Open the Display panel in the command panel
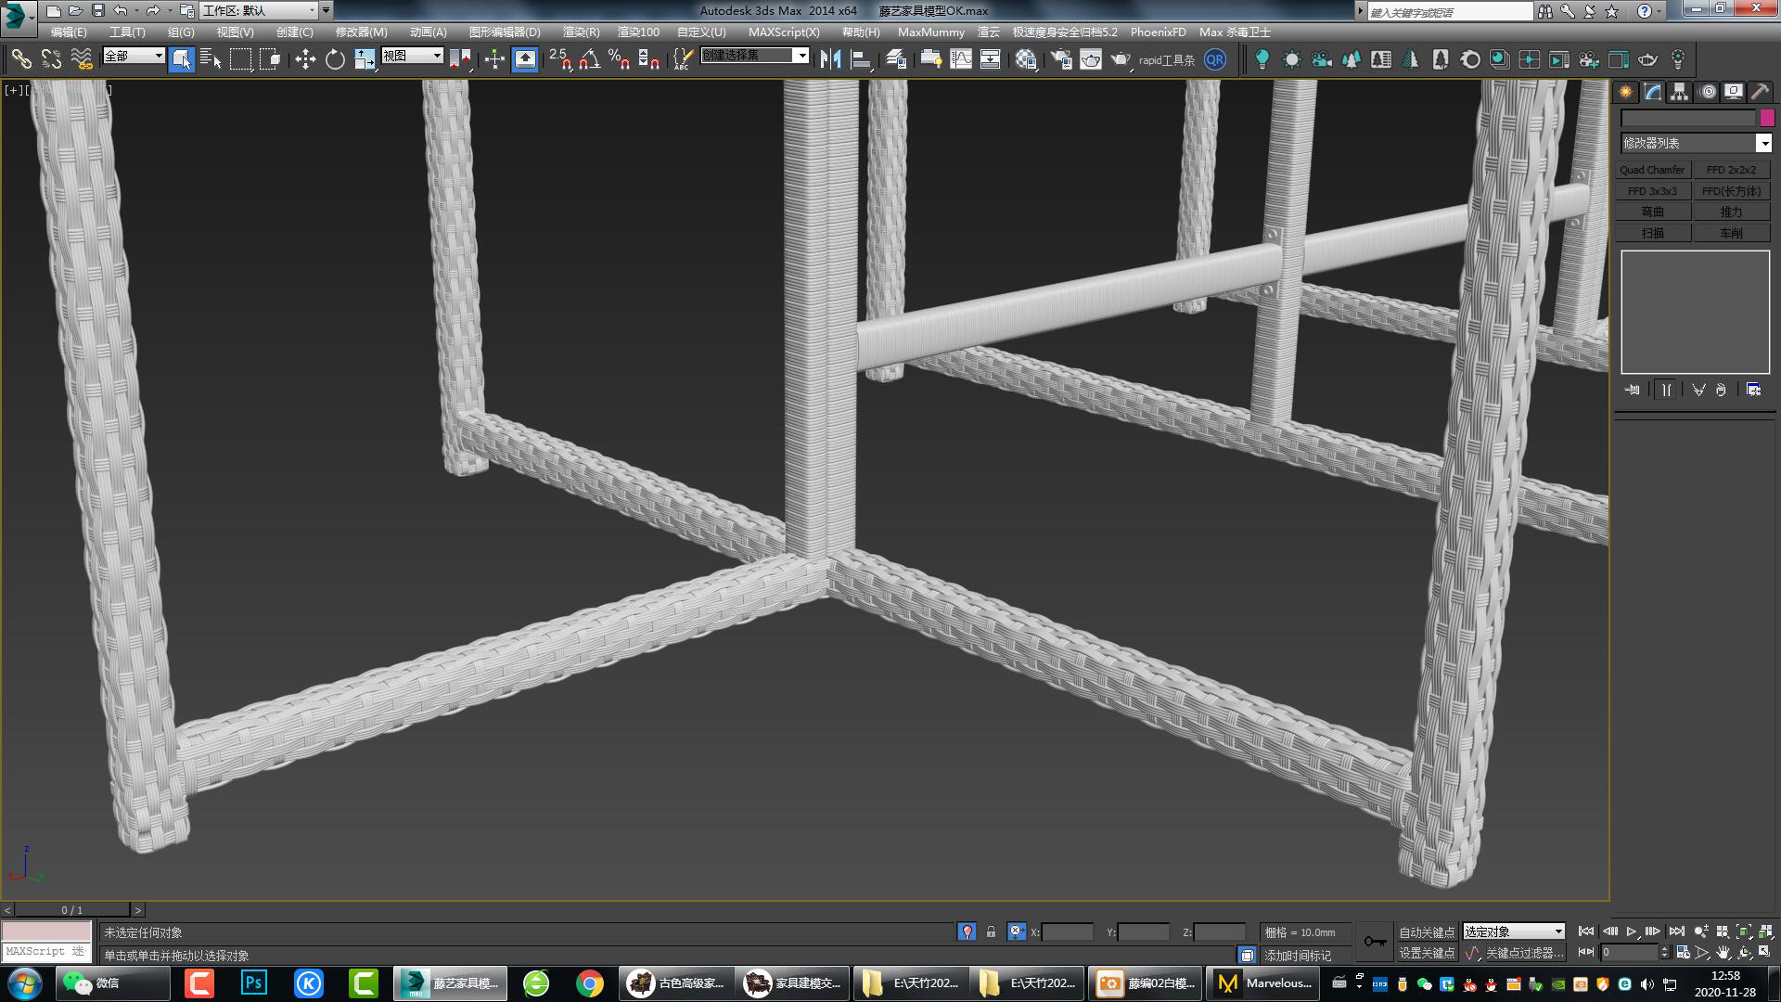Screen dimensions: 1781x1002 tap(1731, 91)
